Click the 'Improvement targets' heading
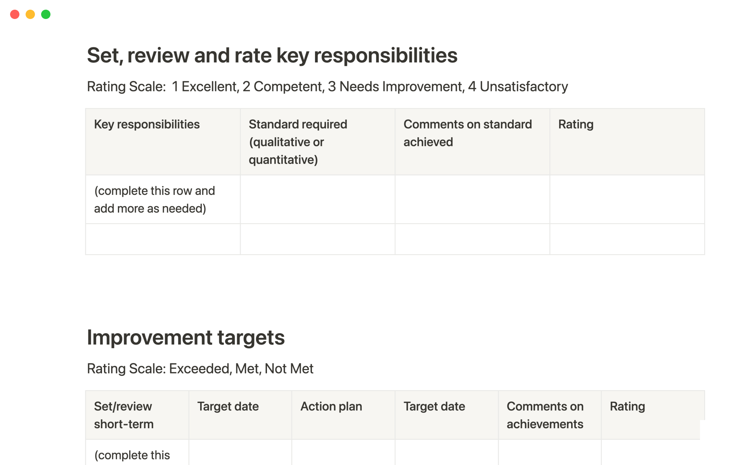Screen dimensions: 745x465 [186, 338]
